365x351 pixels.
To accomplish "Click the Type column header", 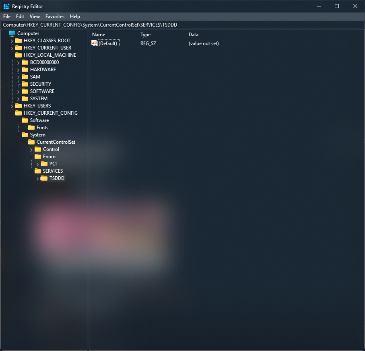I will pos(146,35).
